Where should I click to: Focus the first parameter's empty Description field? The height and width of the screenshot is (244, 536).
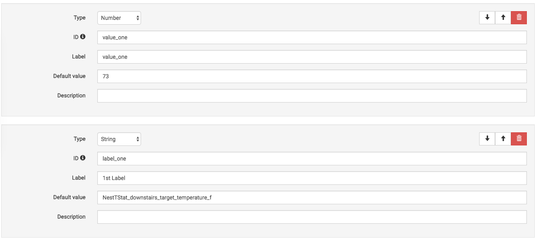coord(312,96)
